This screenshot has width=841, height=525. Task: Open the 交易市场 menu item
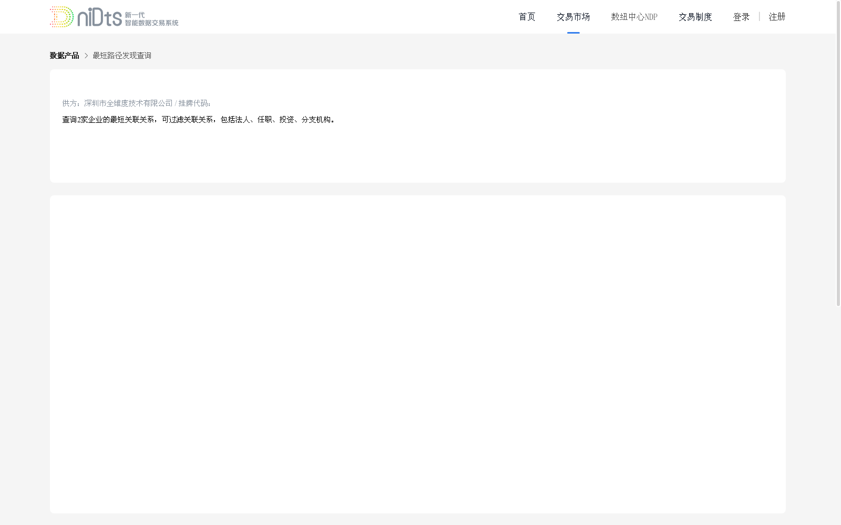coord(573,17)
